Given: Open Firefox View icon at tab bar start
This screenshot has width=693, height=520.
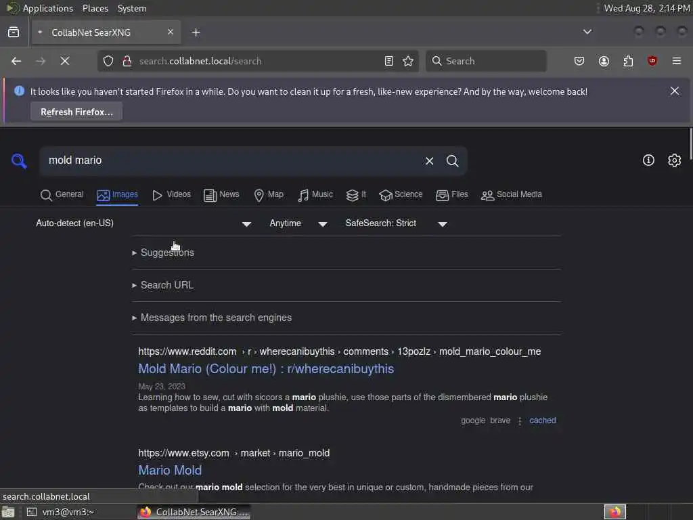Looking at the screenshot, I should click(x=14, y=32).
